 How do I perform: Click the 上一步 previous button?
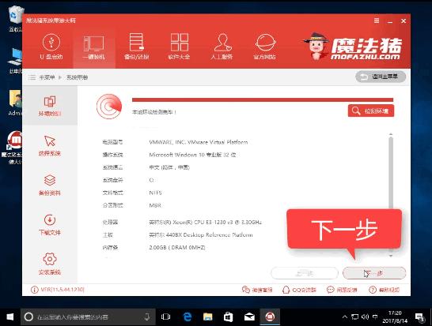pyautogui.click(x=305, y=273)
